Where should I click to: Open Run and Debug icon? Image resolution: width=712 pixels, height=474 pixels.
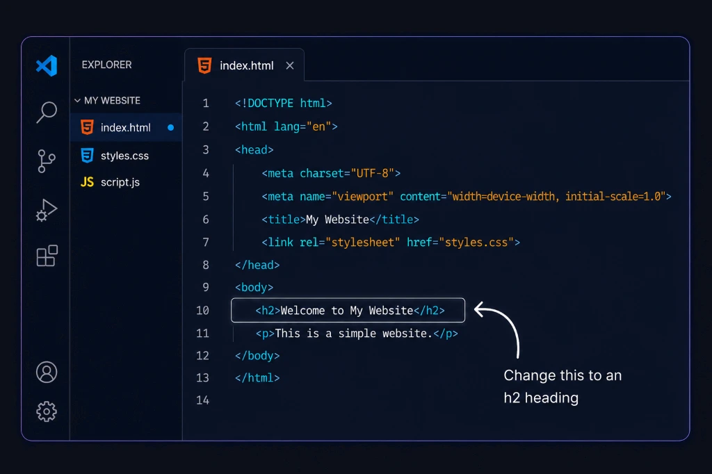point(47,210)
